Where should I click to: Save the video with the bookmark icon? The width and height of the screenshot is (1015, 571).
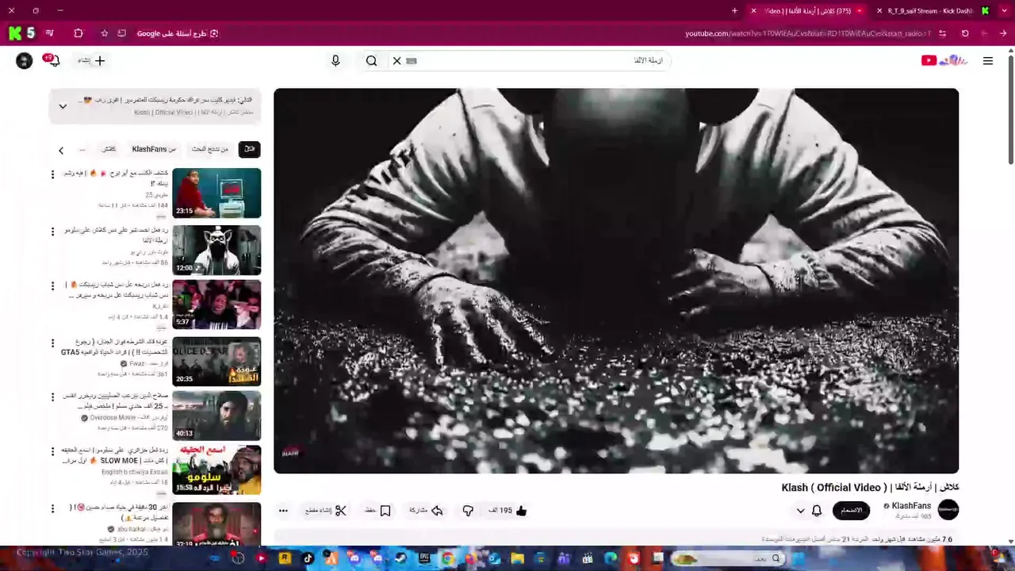coord(378,511)
